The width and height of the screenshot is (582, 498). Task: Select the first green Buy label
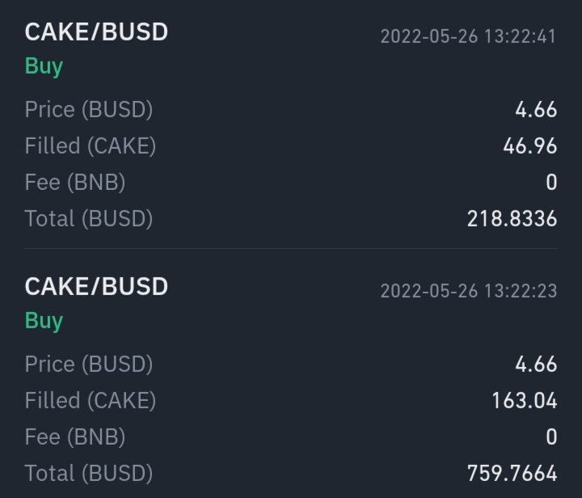(x=44, y=67)
